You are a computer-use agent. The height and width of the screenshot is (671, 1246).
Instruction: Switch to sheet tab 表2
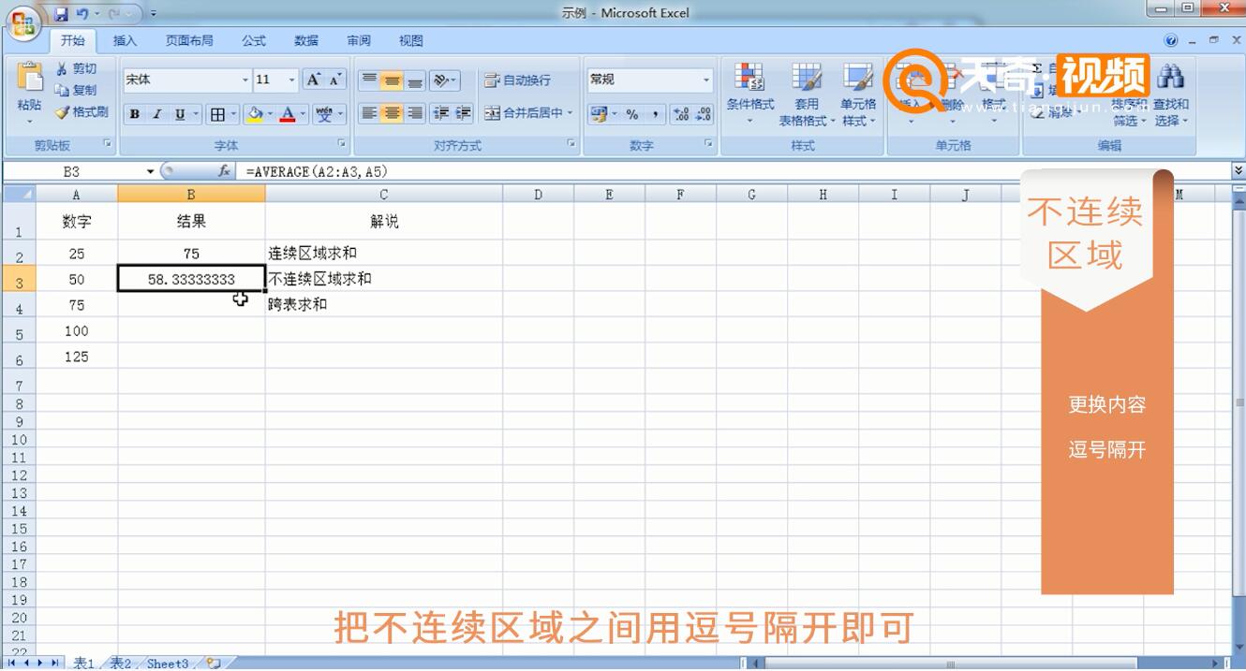point(121,664)
